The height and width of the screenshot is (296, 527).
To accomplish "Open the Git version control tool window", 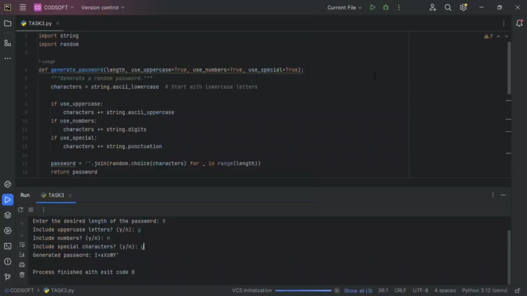I will point(7,277).
